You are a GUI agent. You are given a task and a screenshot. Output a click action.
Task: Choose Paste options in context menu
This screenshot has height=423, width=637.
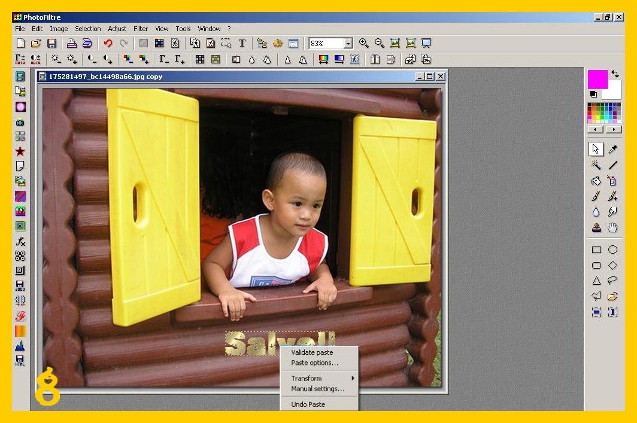point(314,363)
